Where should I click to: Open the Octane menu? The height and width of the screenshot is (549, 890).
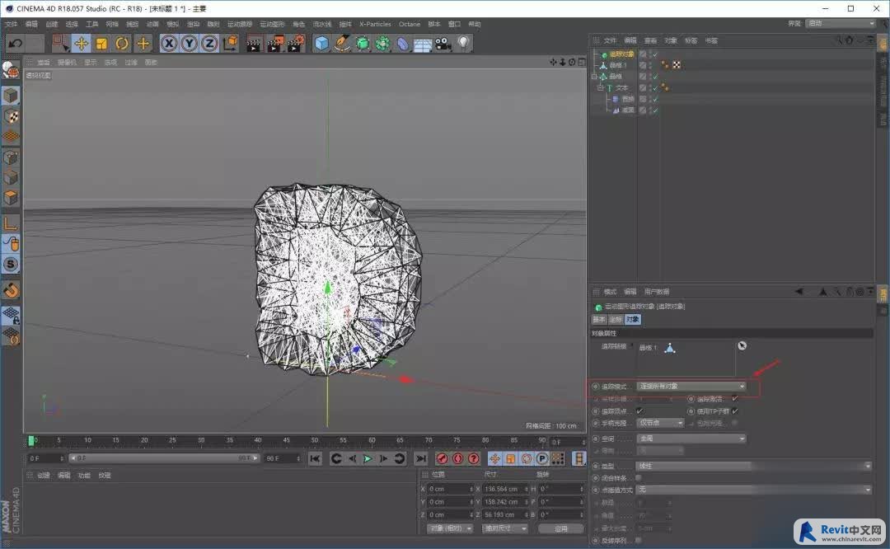410,25
